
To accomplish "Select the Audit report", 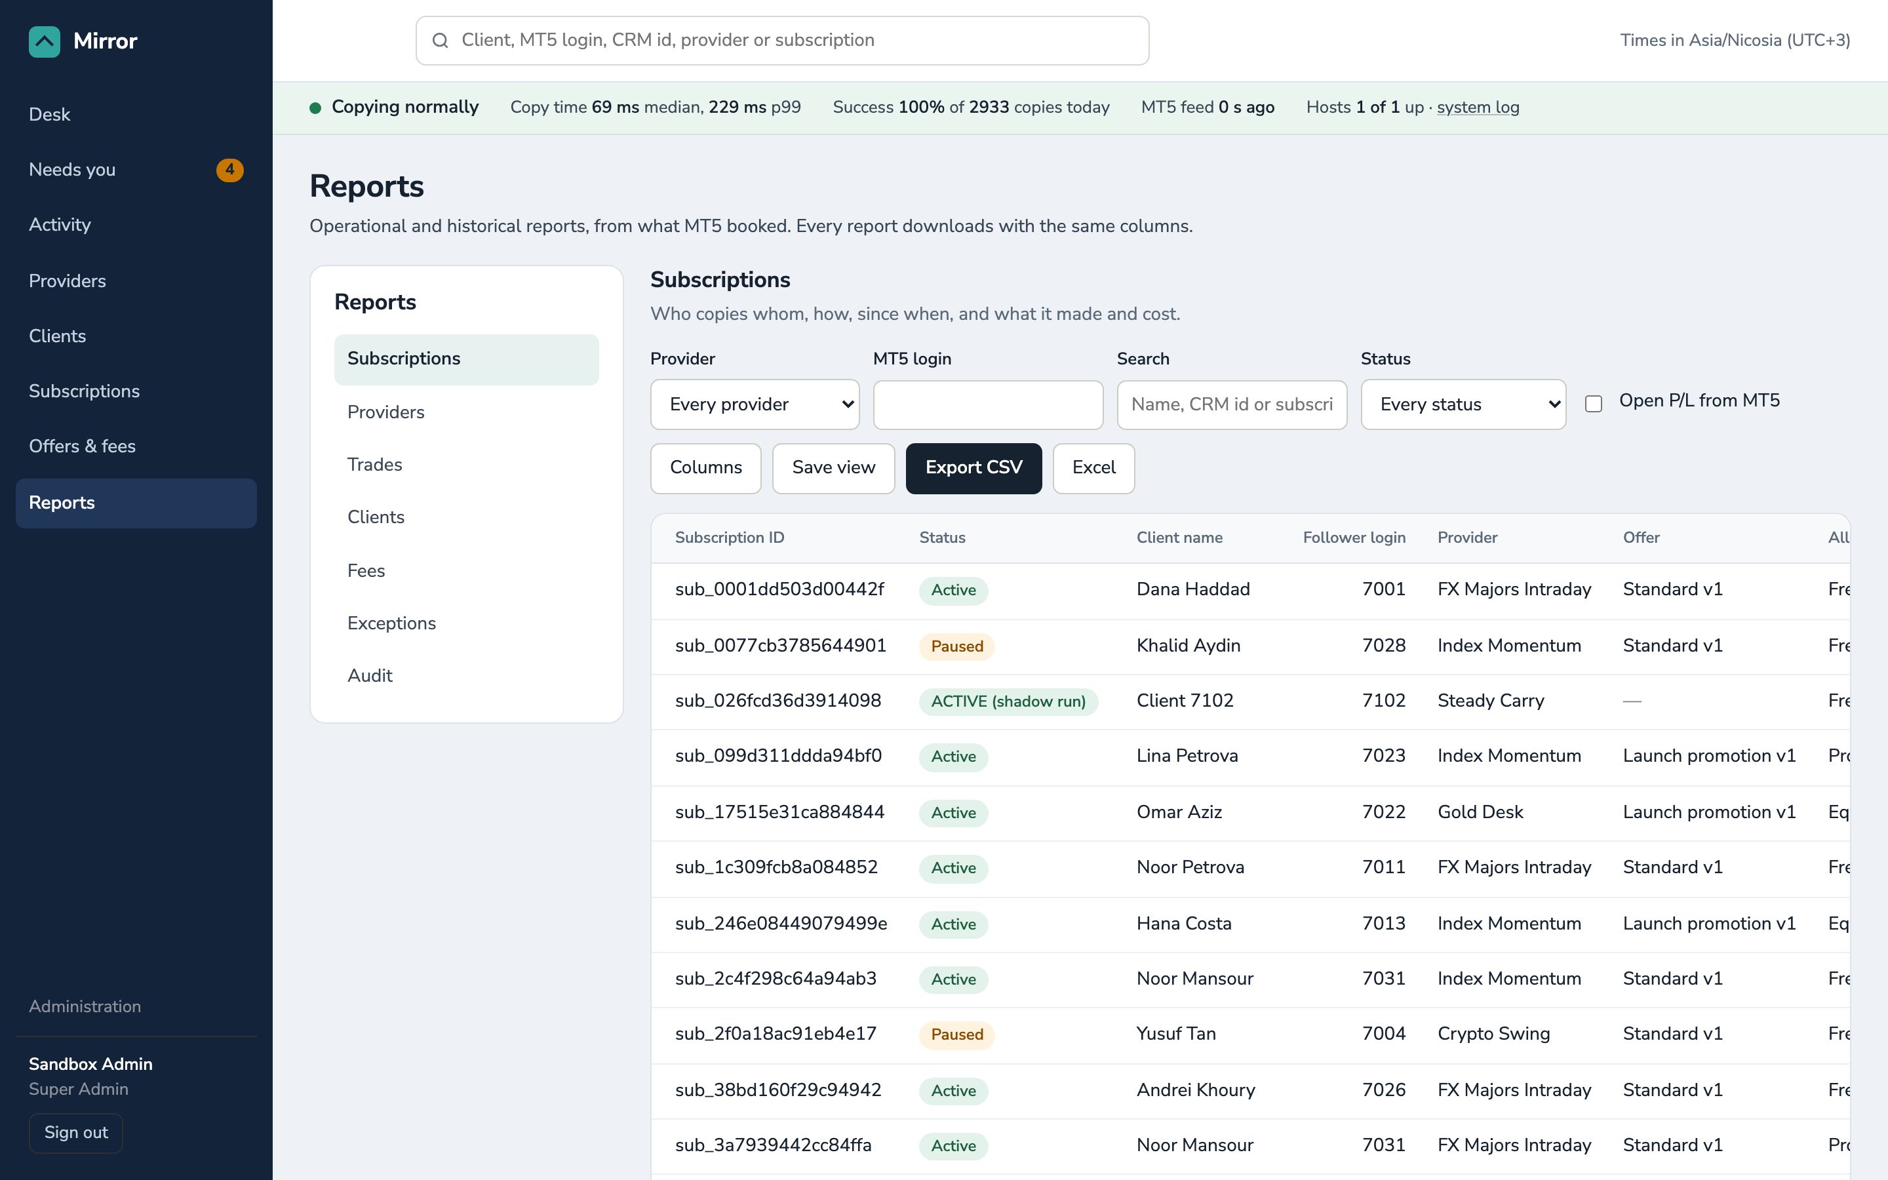I will 465,675.
